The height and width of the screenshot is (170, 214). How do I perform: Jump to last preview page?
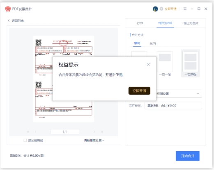pyautogui.click(x=102, y=132)
